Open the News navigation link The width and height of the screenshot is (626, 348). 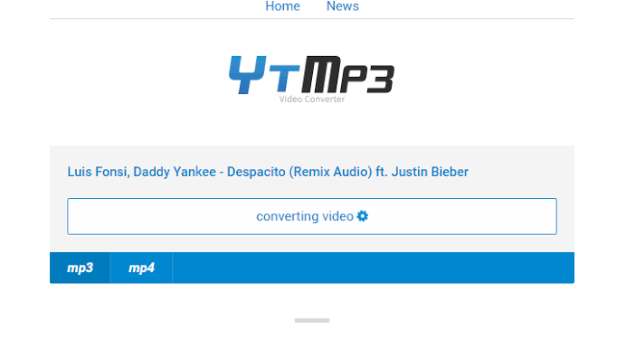coord(343,6)
